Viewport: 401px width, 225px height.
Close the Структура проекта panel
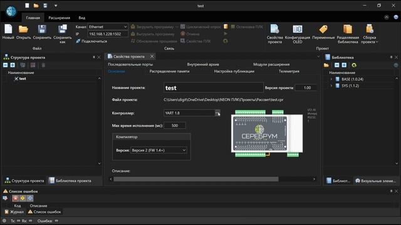[x=99, y=57]
